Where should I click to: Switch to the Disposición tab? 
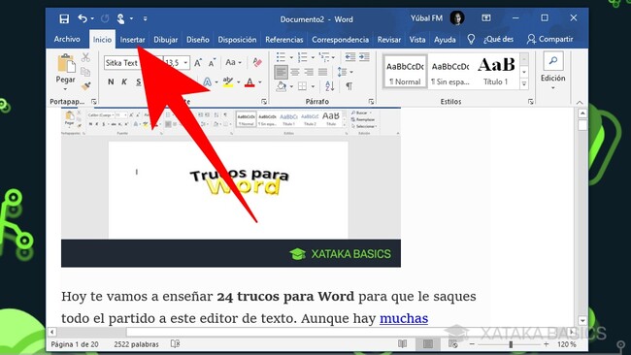(x=237, y=40)
